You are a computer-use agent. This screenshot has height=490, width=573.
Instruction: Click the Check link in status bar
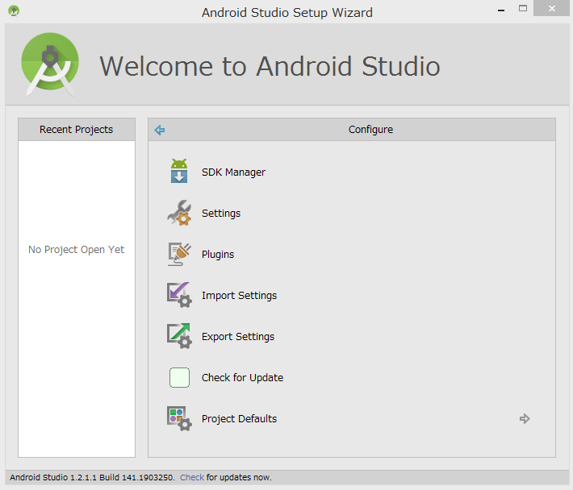192,477
